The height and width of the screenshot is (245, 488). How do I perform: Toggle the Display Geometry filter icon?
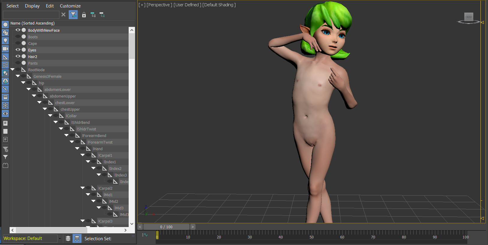tap(5, 25)
